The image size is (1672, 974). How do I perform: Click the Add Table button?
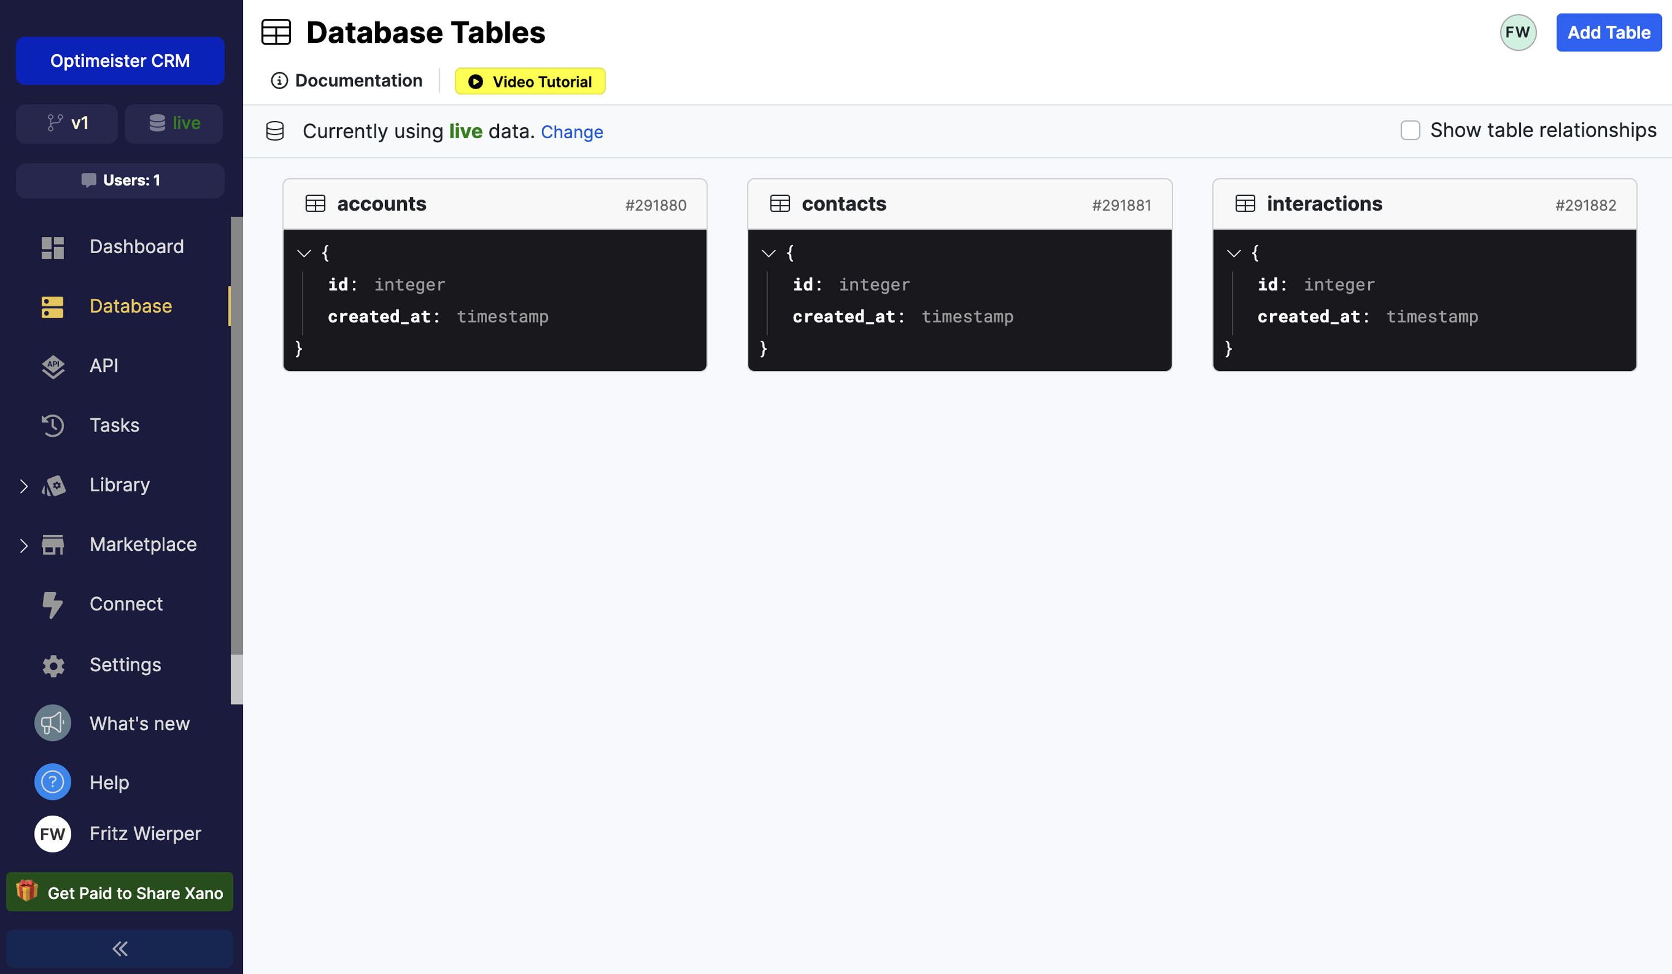click(x=1608, y=32)
